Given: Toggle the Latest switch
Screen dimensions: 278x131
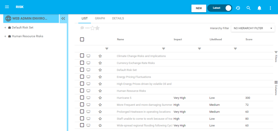Looking at the screenshot, I should [x=220, y=8].
